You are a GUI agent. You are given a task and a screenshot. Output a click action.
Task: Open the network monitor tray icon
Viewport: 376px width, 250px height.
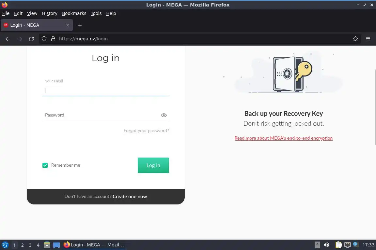(348, 245)
